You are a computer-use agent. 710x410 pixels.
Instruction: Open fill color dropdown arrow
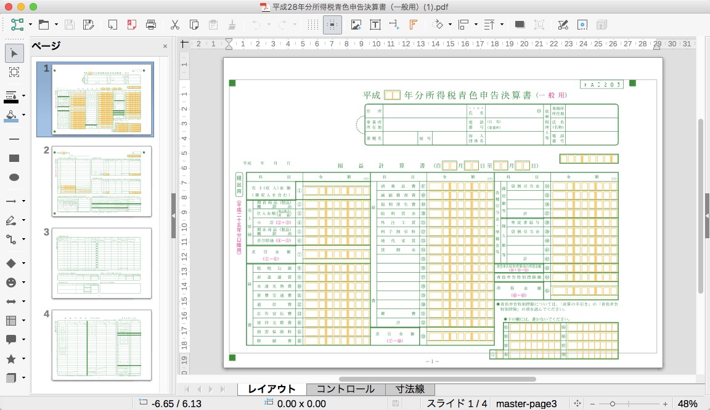pos(23,115)
